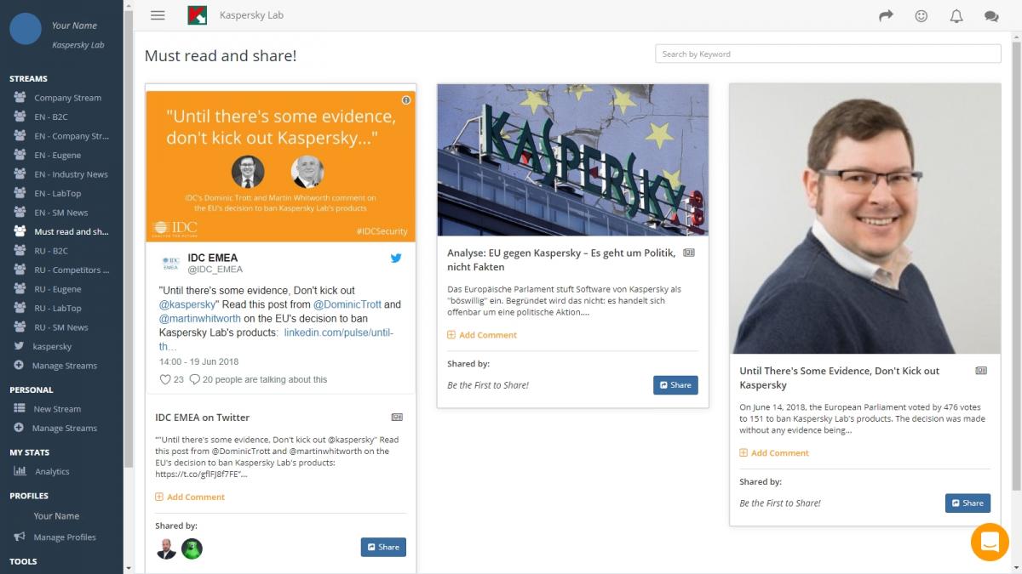Select the EN - Industry News stream
This screenshot has width=1022, height=574.
pos(71,174)
